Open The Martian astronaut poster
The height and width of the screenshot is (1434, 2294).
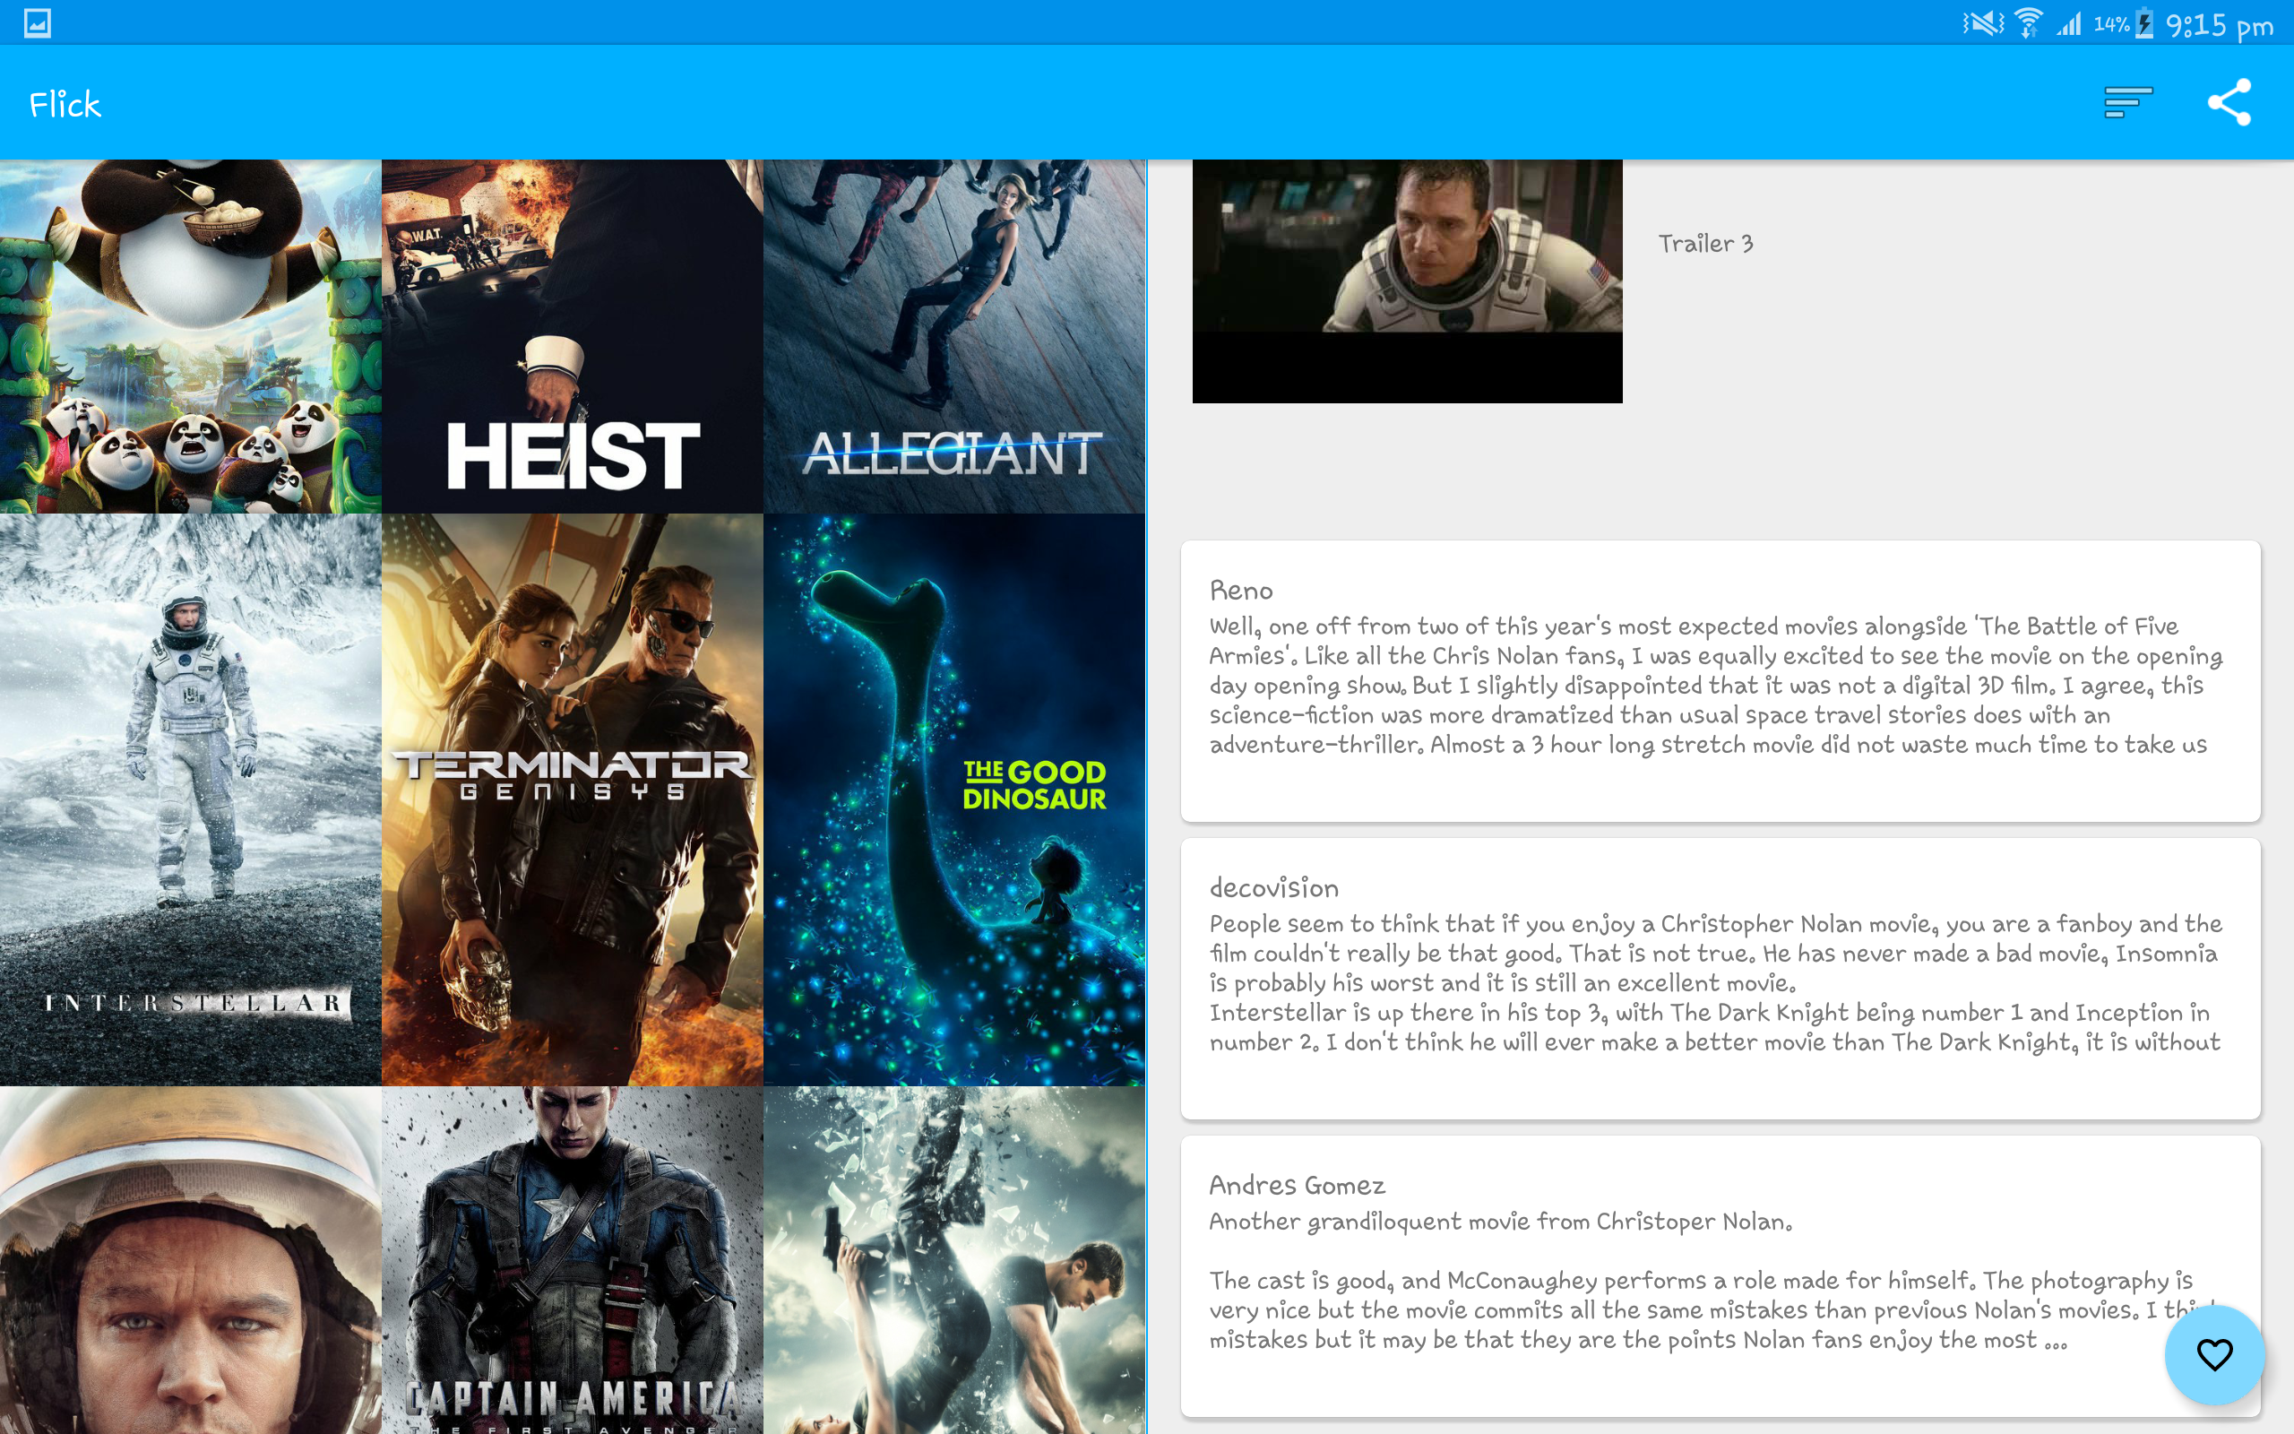pyautogui.click(x=190, y=1259)
